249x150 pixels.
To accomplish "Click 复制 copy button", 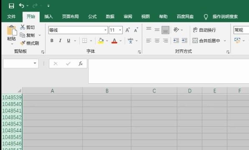I will [x=27, y=35].
